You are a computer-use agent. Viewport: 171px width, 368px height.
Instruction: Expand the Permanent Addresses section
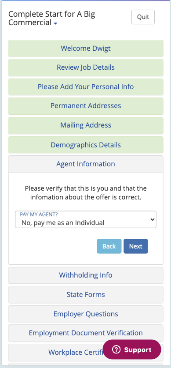coord(86,106)
